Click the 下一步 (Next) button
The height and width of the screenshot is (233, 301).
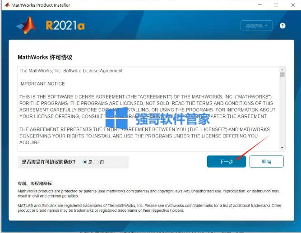pos(227,161)
